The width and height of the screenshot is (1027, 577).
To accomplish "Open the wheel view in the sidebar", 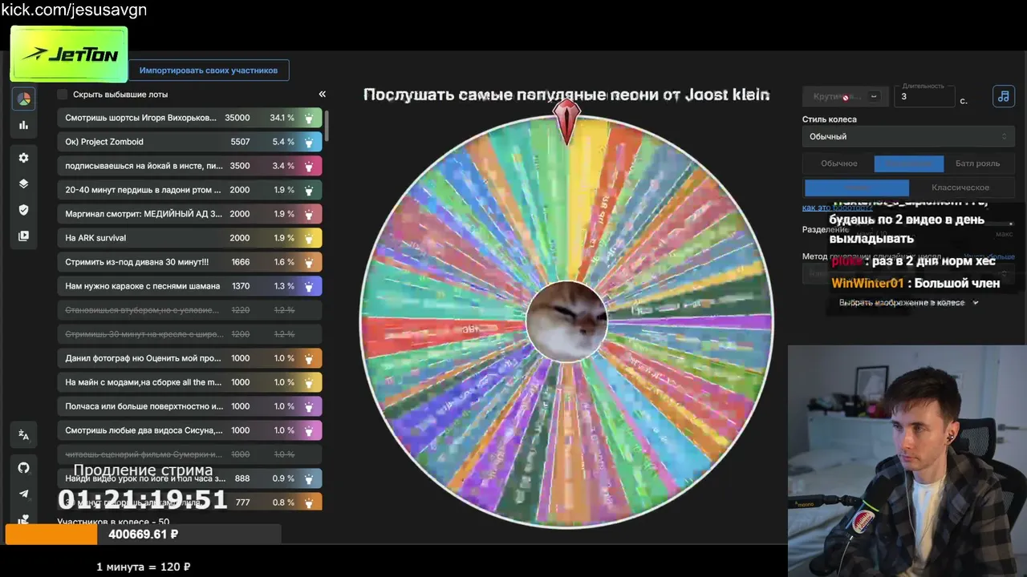I will [24, 99].
